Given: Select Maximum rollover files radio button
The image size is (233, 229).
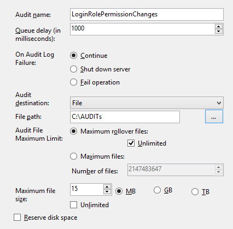Looking at the screenshot, I should pos(73,131).
